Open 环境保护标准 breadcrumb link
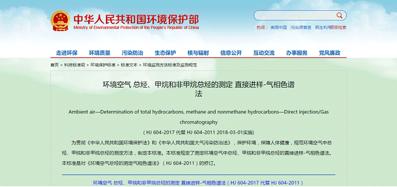This screenshot has width=397, height=187. click(103, 65)
